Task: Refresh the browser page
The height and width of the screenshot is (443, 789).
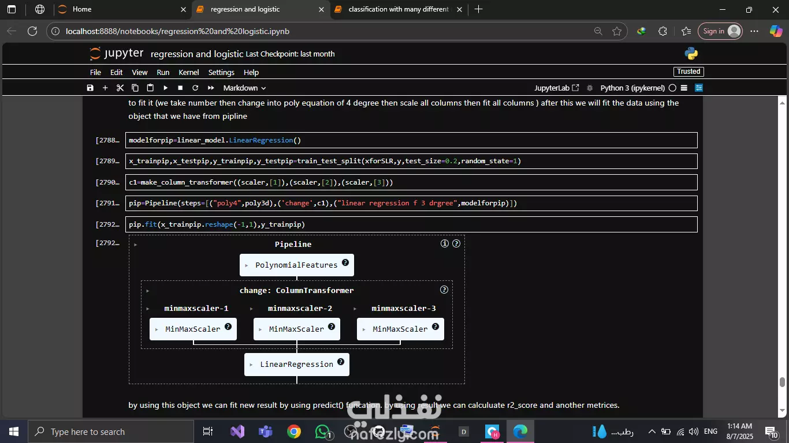Action: click(32, 31)
